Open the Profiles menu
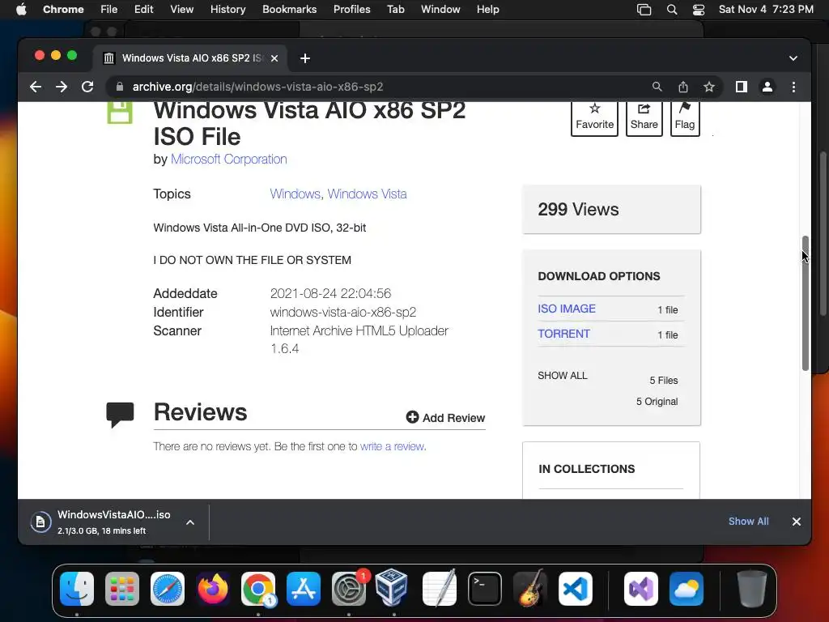 351,10
